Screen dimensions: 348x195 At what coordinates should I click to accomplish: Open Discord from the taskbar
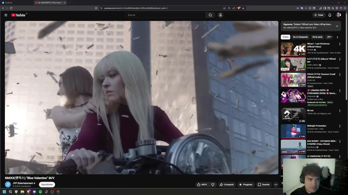click(x=34, y=192)
